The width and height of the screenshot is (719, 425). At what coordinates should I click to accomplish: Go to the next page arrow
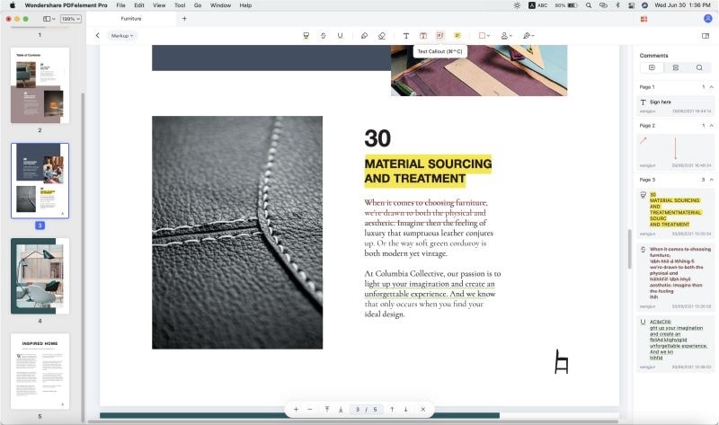tap(406, 410)
